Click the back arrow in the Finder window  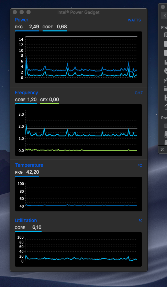[165, 16]
